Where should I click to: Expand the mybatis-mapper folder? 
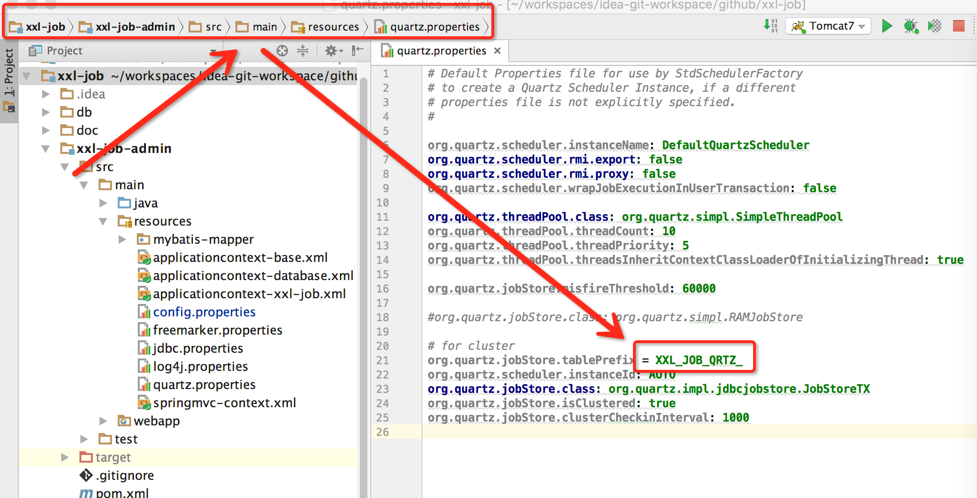click(x=122, y=239)
